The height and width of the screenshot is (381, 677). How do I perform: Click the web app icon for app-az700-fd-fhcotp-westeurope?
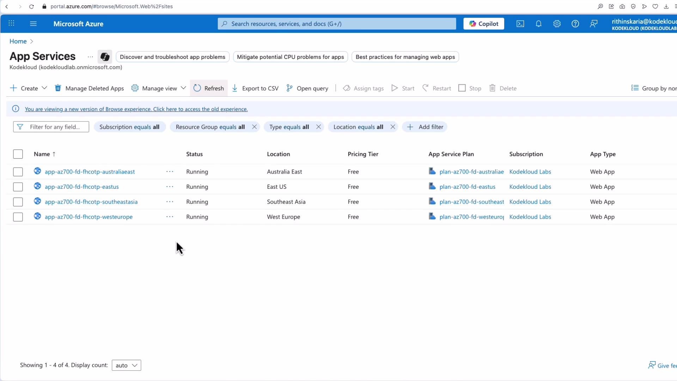point(37,216)
